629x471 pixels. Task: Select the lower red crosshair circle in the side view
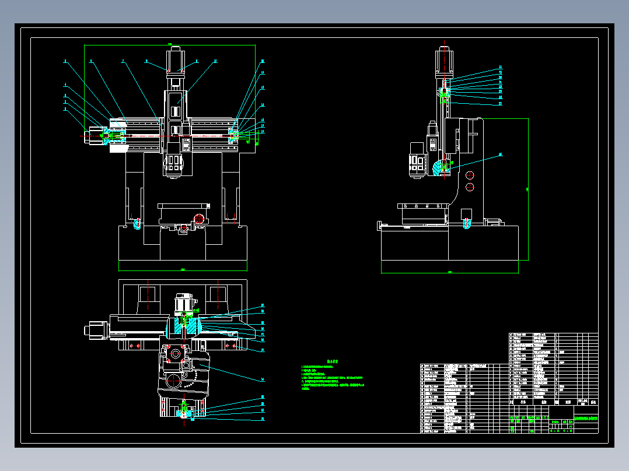[469, 187]
